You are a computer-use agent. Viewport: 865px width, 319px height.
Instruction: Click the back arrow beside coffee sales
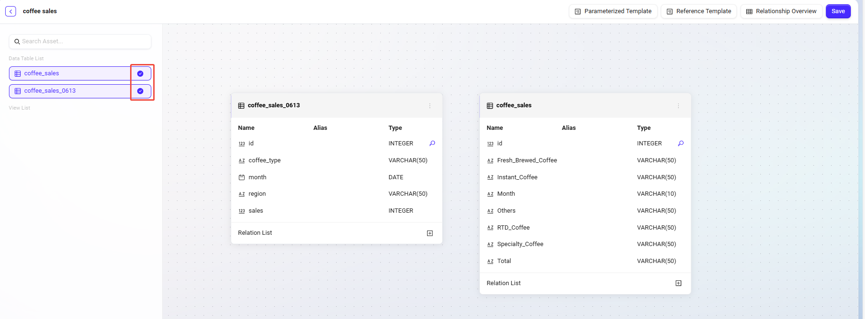10,11
